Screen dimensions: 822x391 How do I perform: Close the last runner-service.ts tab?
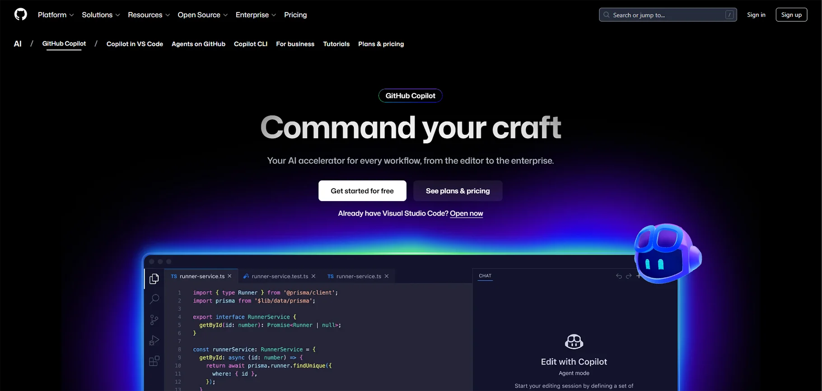[x=387, y=276]
